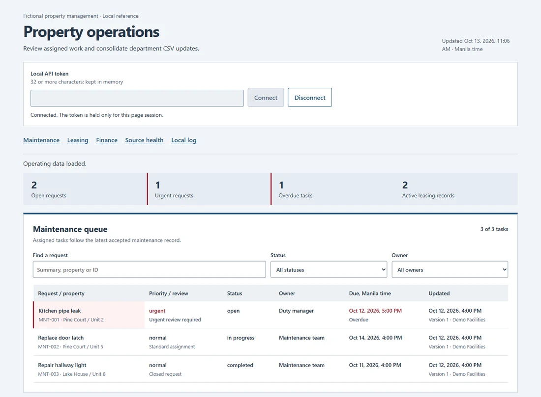Viewport: 541px width, 397px height.
Task: Open the Source health link
Action: point(144,140)
